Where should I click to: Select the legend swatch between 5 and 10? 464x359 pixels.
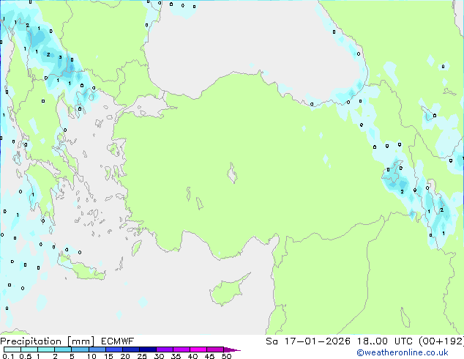(x=80, y=349)
